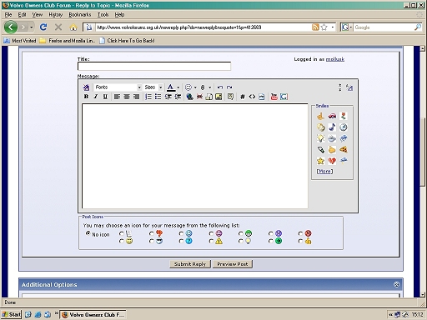Screen dimensions: 427x320
Task: Expand the text color picker arrow
Action: click(178, 87)
